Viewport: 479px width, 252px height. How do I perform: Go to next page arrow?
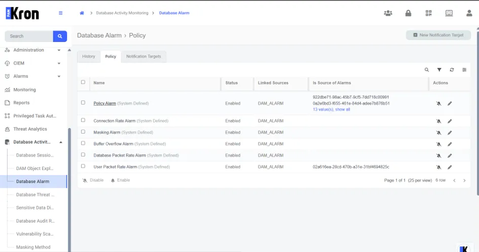(464, 181)
